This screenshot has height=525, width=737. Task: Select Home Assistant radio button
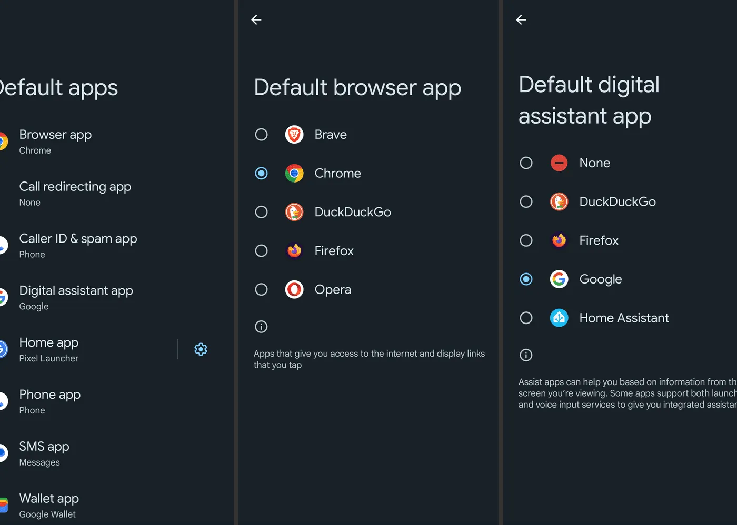pyautogui.click(x=526, y=318)
